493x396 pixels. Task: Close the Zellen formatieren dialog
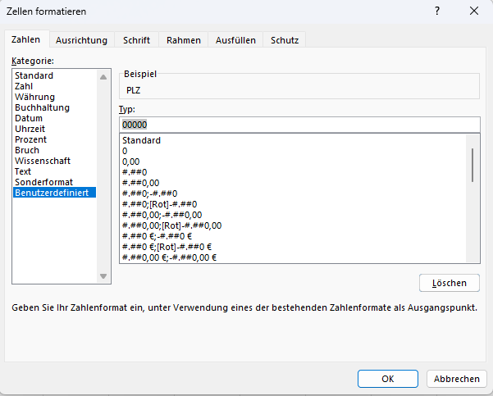tap(474, 11)
